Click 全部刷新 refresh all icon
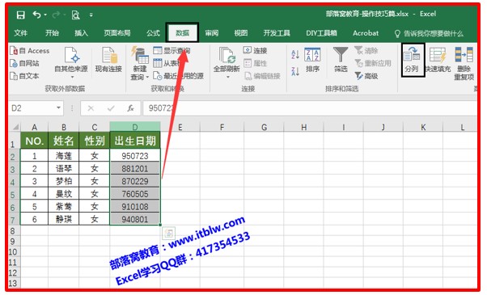The height and width of the screenshot is (295, 487). (x=227, y=55)
